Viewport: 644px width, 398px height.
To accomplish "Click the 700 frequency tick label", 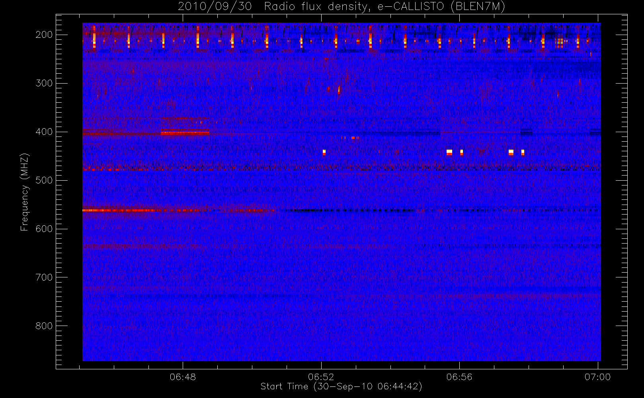I will pos(44,277).
